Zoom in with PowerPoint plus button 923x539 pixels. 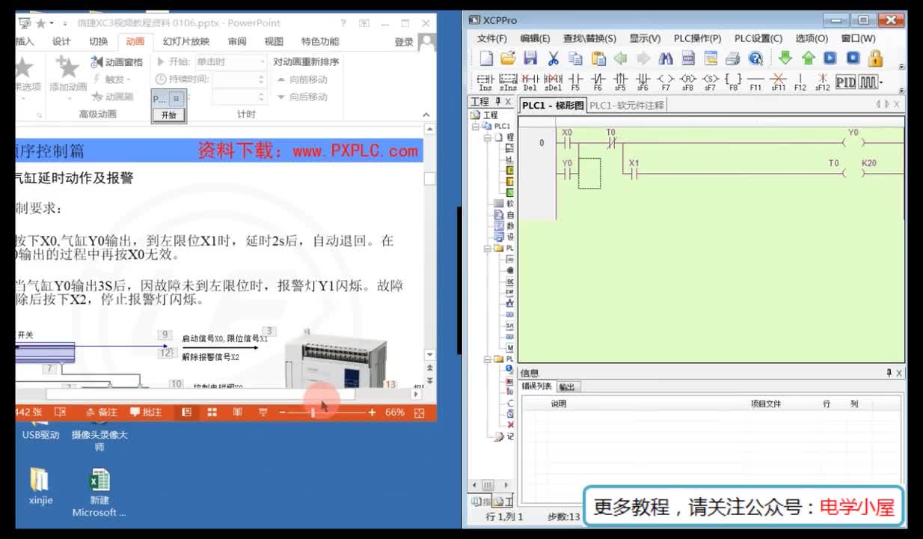[x=372, y=412]
